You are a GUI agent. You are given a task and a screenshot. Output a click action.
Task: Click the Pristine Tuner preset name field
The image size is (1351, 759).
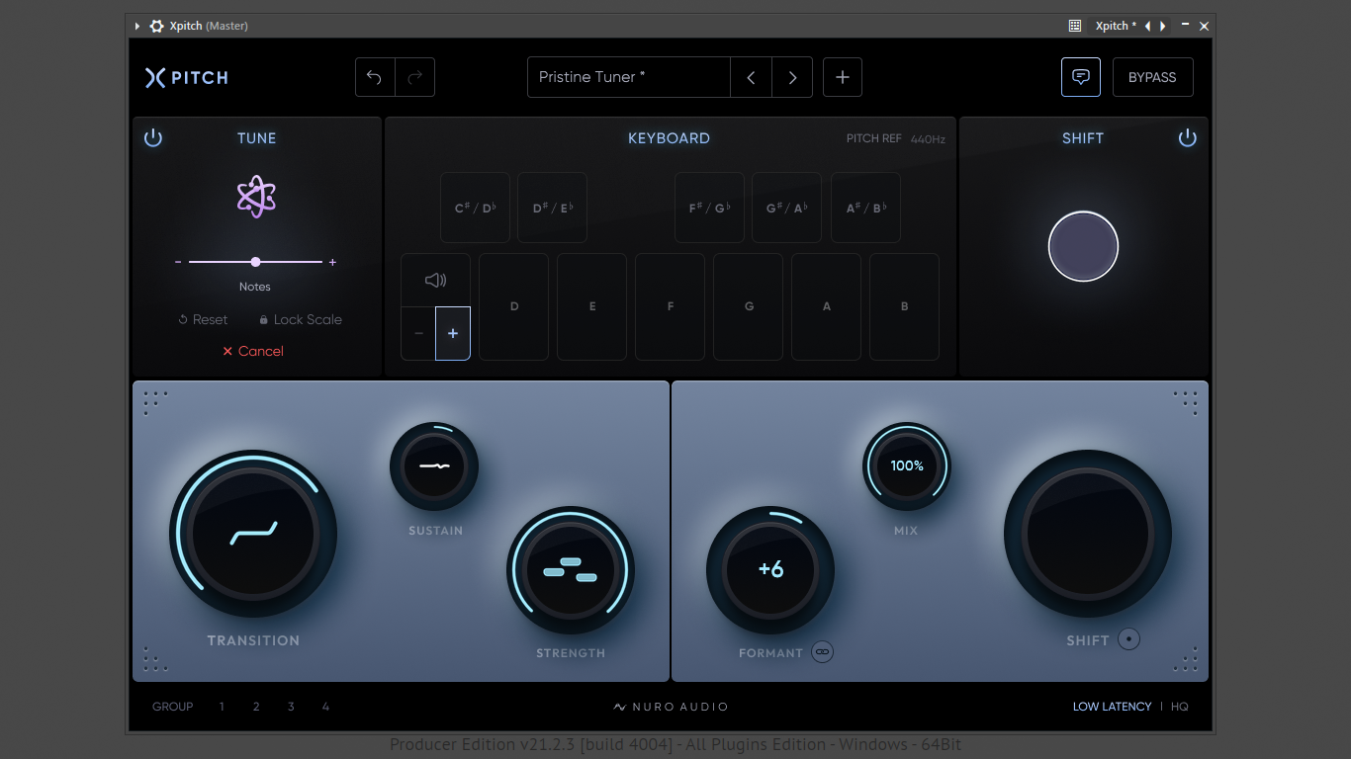(629, 77)
